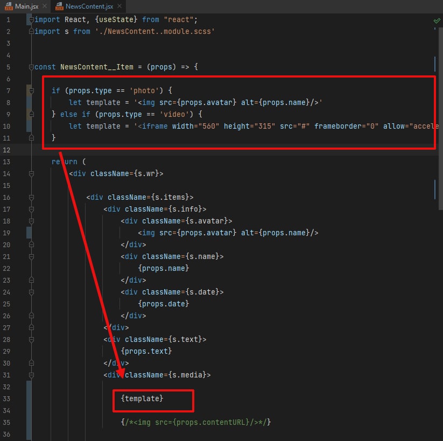Viewport: 443px width, 441px height.
Task: Open the green inspection checkmark widget
Action: pyautogui.click(x=437, y=20)
